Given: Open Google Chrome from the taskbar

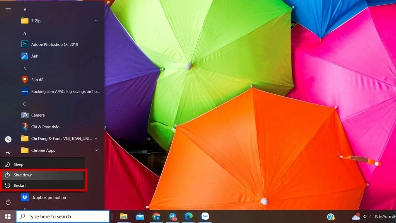Looking at the screenshot, I should tap(156, 217).
